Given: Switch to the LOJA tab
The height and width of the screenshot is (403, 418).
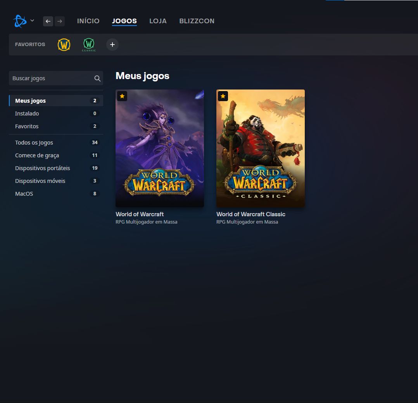Looking at the screenshot, I should (x=158, y=21).
